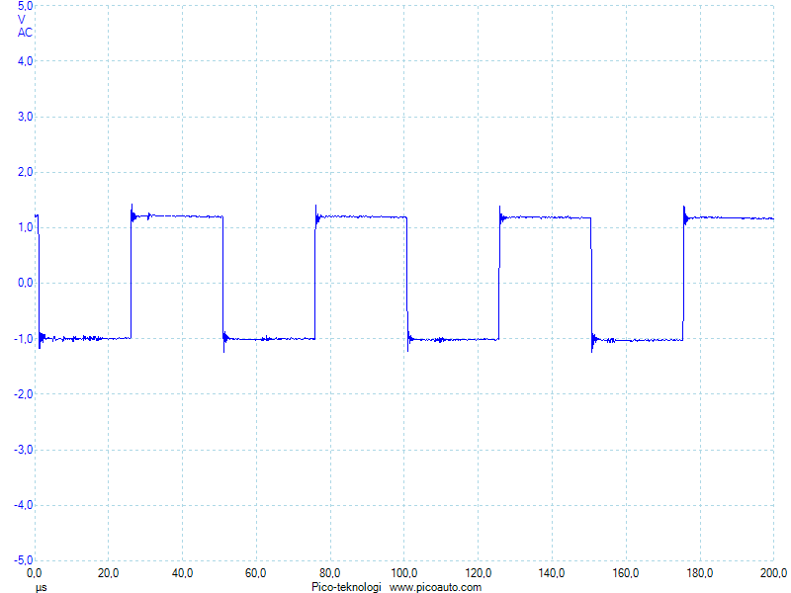Click the 3,0 voltage axis label
The height and width of the screenshot is (593, 791).
click(x=26, y=117)
